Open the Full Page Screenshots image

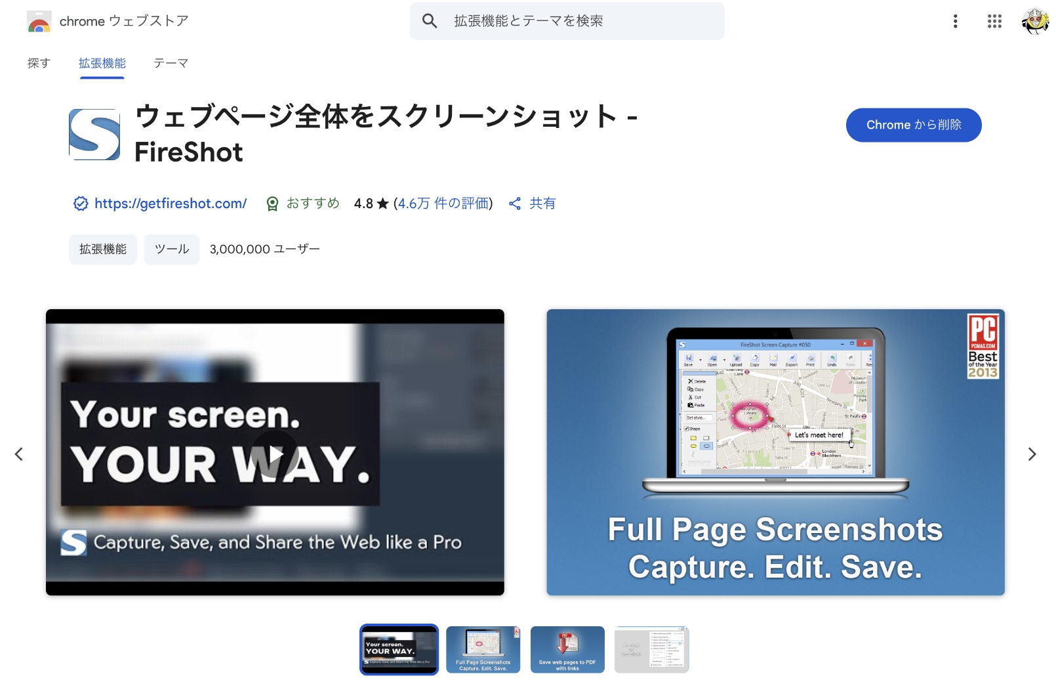pos(775,452)
